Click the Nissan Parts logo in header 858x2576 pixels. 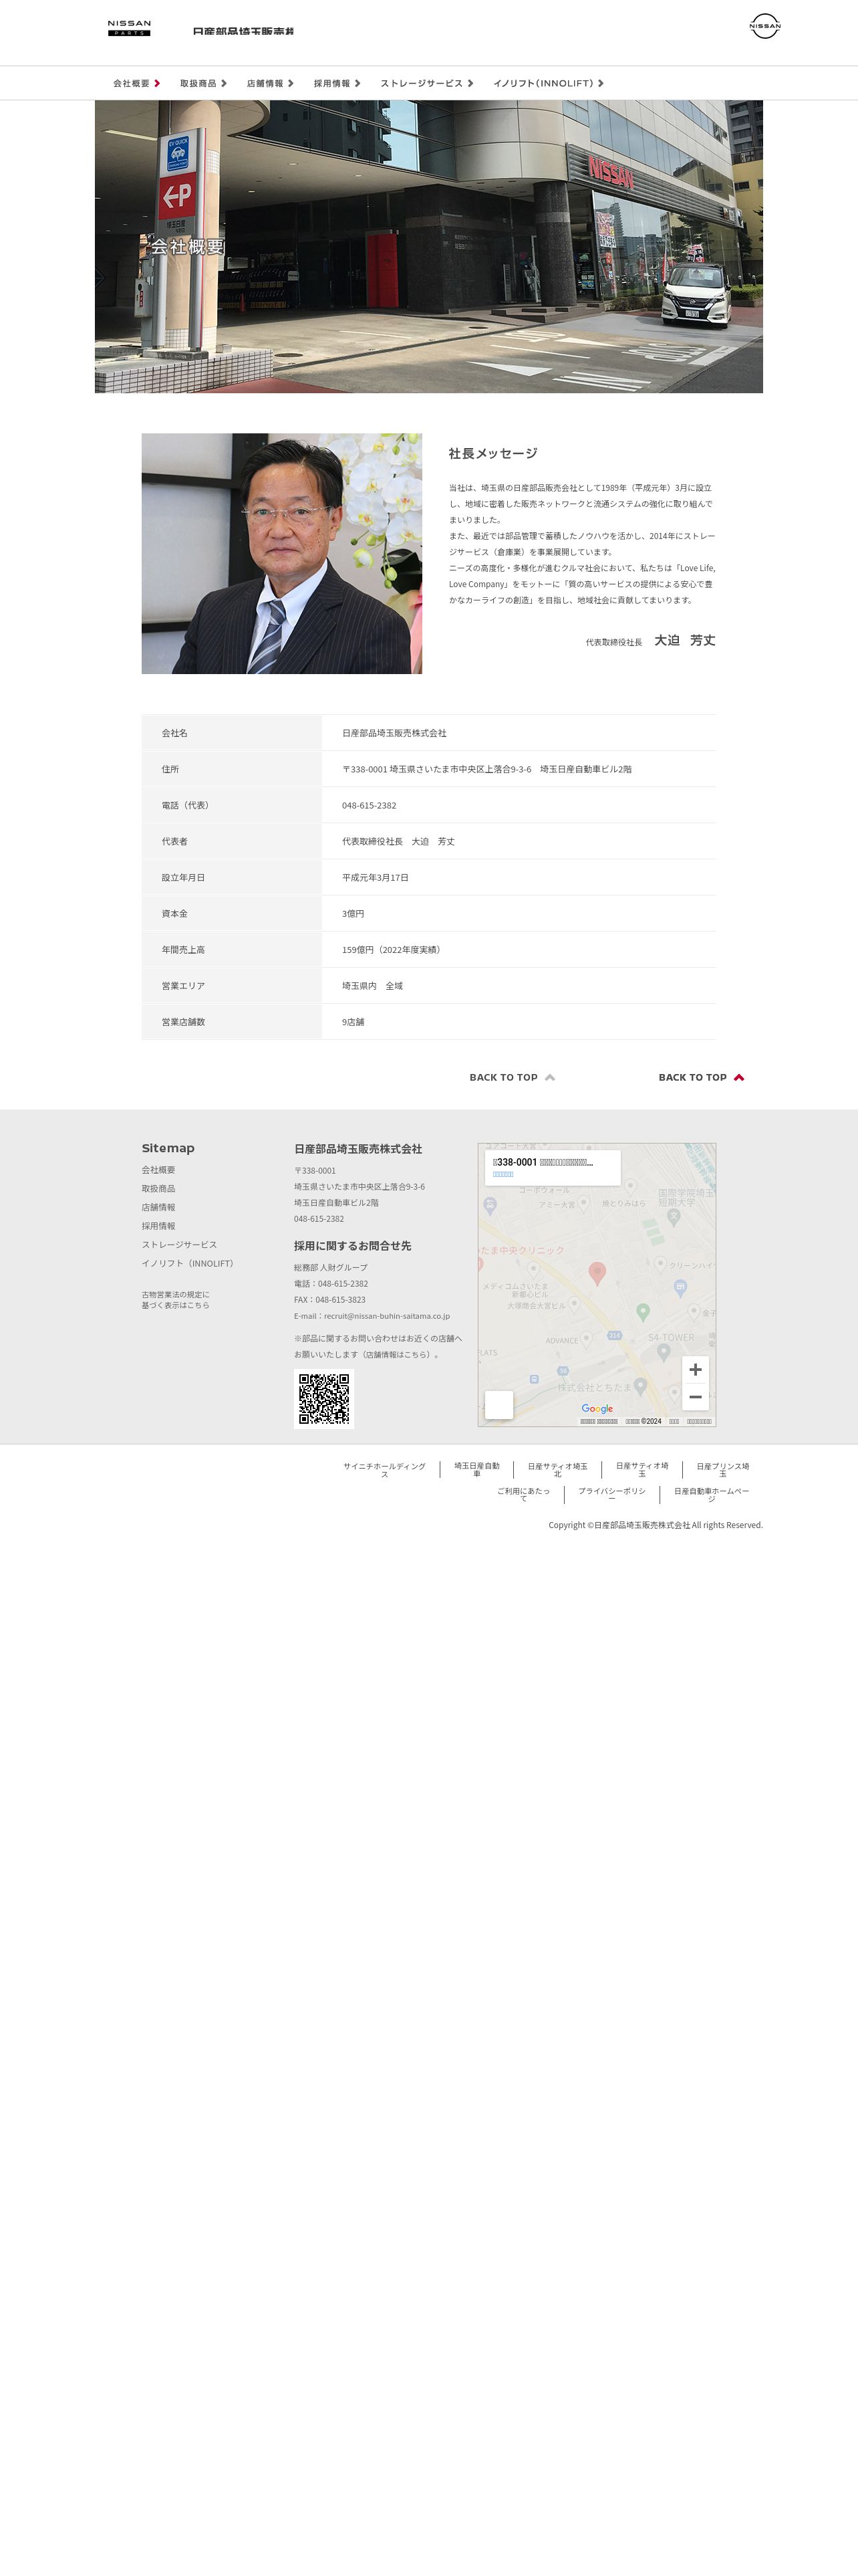[x=129, y=28]
